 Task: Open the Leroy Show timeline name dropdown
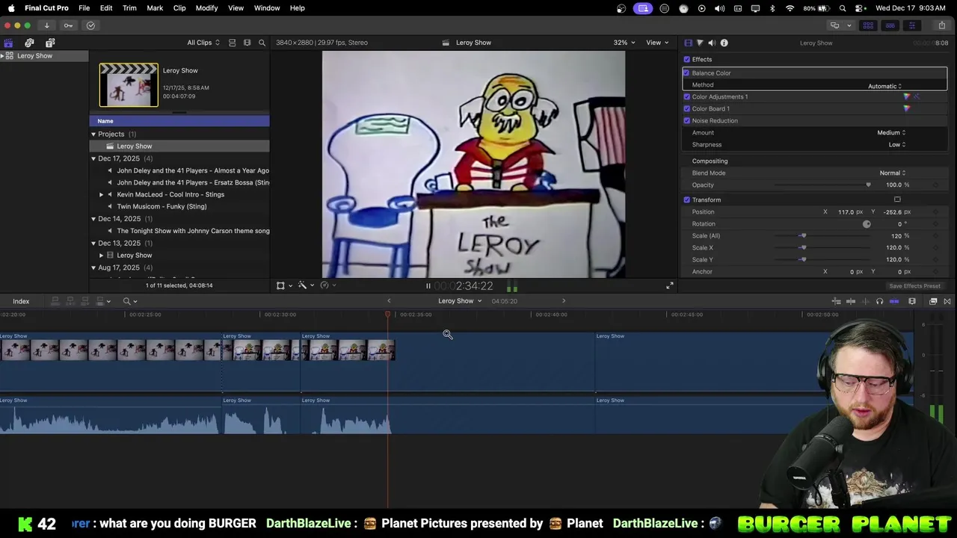[x=460, y=301]
